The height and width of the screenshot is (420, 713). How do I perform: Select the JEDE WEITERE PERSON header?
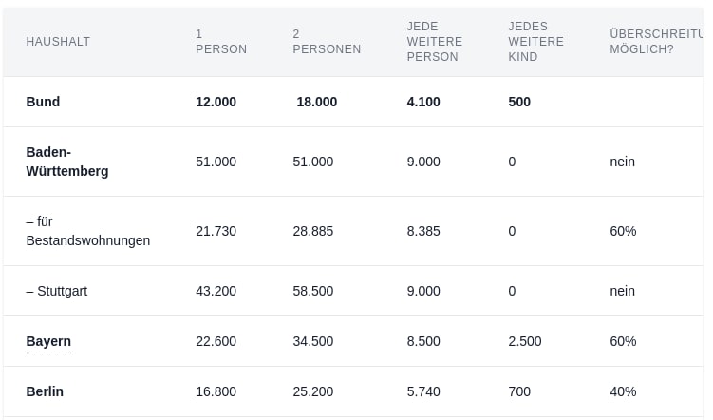coord(434,42)
